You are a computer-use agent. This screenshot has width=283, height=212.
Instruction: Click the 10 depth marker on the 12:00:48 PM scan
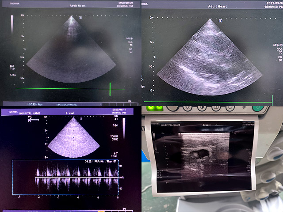pos(150,66)
